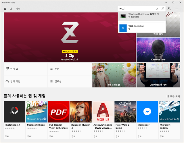Switch to the 앱 tab

[x=11, y=9]
